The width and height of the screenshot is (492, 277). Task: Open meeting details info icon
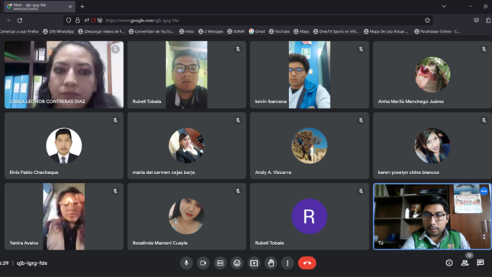[x=449, y=263]
